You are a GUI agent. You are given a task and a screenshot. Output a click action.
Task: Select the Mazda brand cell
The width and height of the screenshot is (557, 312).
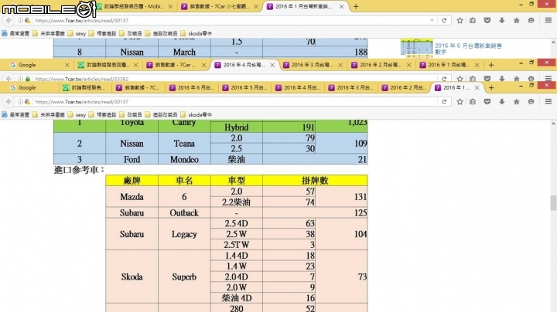tap(132, 197)
